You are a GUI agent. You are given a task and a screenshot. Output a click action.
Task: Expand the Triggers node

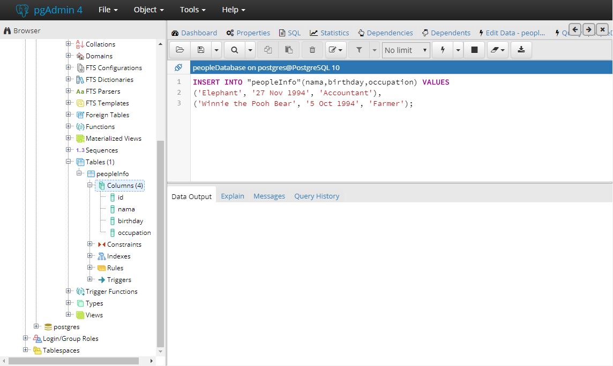89,279
